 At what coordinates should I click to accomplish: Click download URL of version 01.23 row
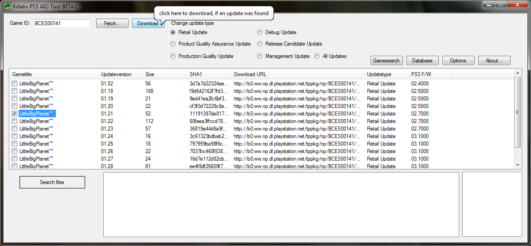(x=297, y=128)
